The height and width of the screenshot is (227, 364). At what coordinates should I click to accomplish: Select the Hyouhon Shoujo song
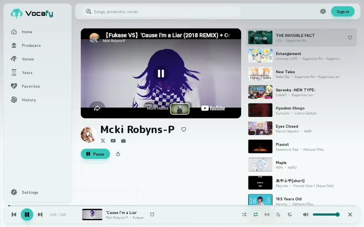pyautogui.click(x=301, y=110)
